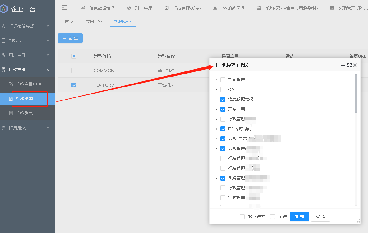Click the 行政管理(郑宇) calendar icon
Image resolution: width=368 pixels, height=233 pixels.
click(x=166, y=8)
